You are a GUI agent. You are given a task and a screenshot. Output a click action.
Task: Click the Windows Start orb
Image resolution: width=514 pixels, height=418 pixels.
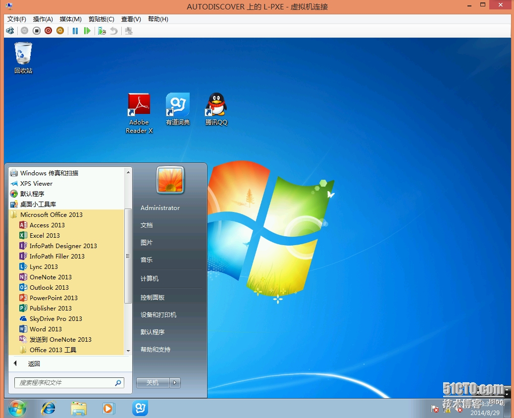pyautogui.click(x=17, y=409)
